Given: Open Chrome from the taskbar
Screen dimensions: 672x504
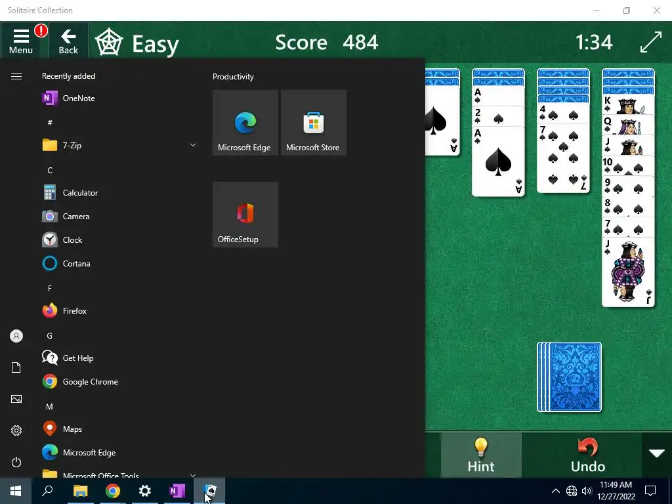Looking at the screenshot, I should (x=113, y=491).
